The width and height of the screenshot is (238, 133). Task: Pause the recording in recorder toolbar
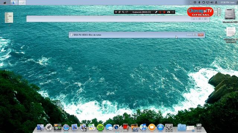(x=160, y=12)
